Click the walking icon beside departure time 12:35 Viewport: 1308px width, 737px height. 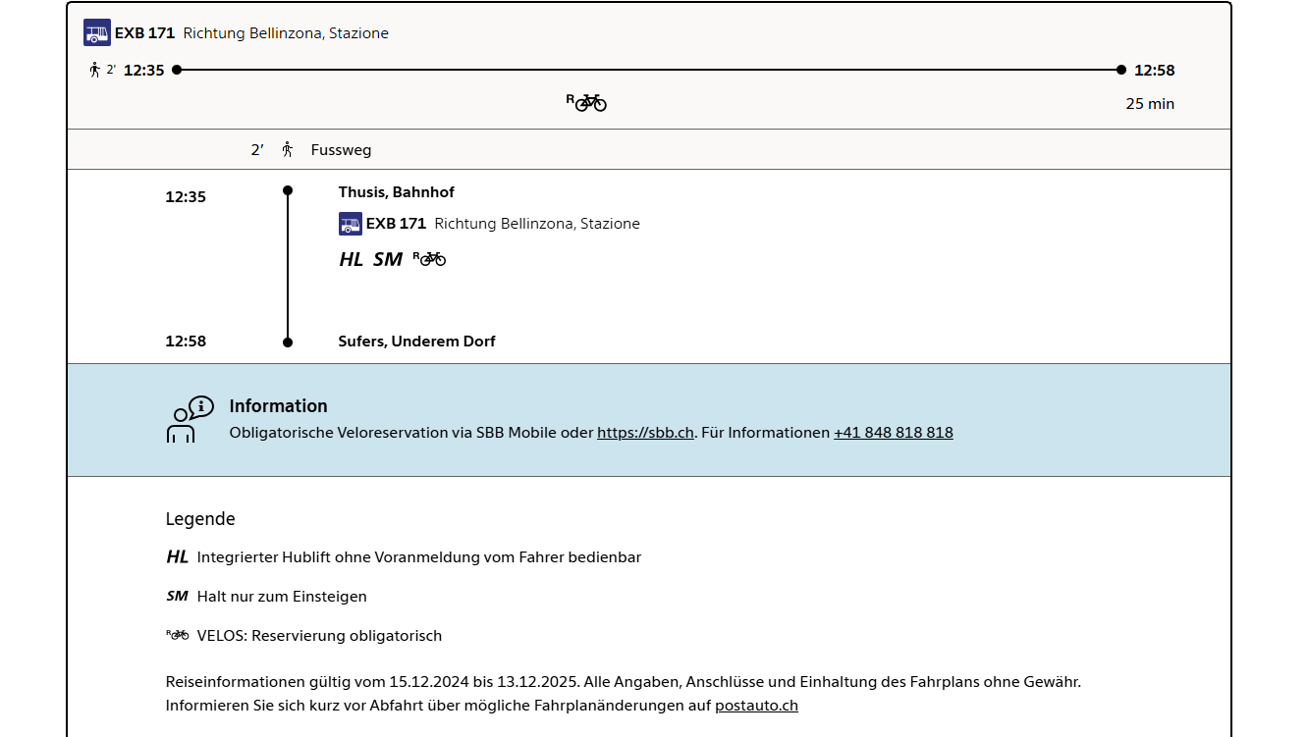[x=95, y=70]
